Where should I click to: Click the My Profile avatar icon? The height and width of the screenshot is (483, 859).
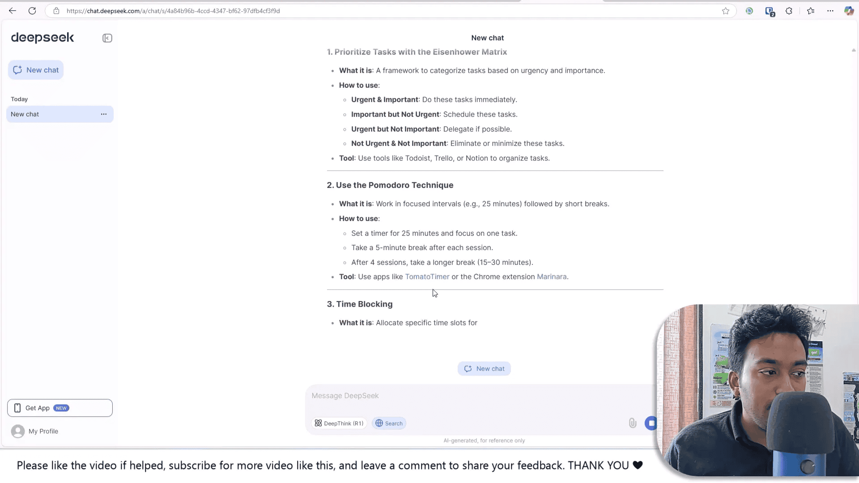pyautogui.click(x=17, y=431)
